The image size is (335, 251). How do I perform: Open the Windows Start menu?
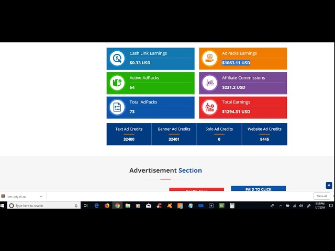pos(3,206)
